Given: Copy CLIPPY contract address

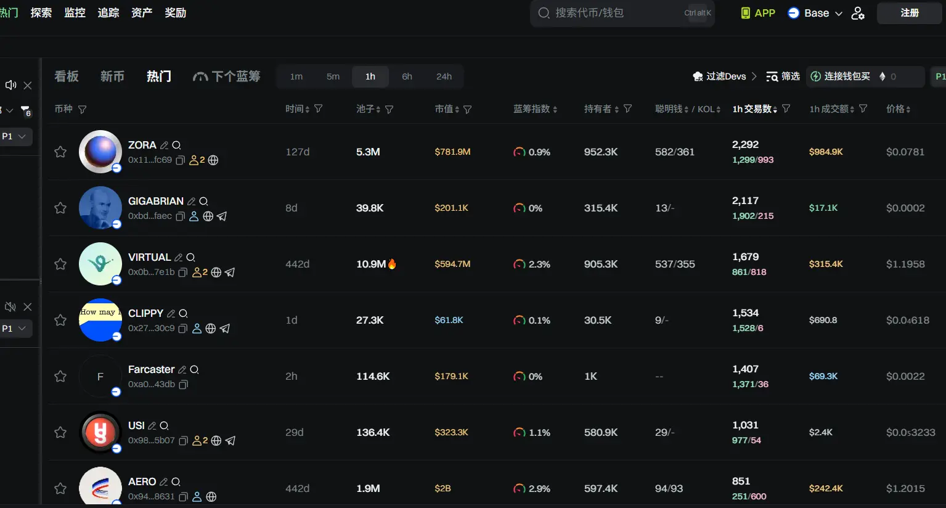Looking at the screenshot, I should pyautogui.click(x=183, y=329).
